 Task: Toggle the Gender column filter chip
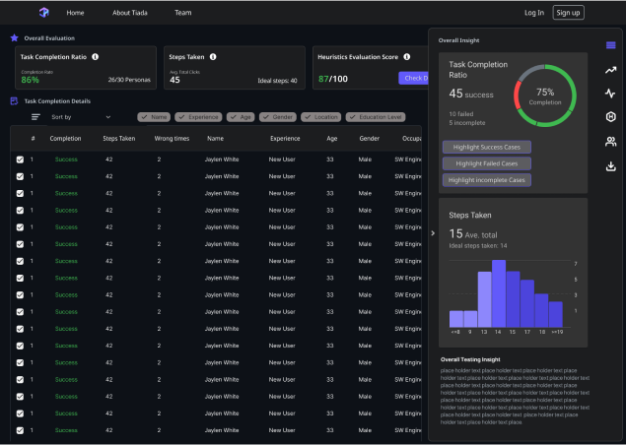pos(278,116)
